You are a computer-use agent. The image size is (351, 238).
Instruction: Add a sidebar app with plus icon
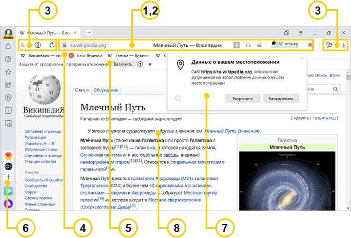[x=8, y=177]
